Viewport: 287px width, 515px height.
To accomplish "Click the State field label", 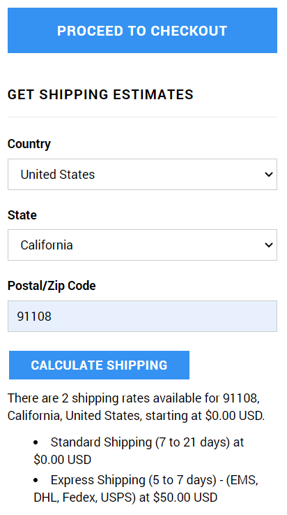I will coord(22,215).
